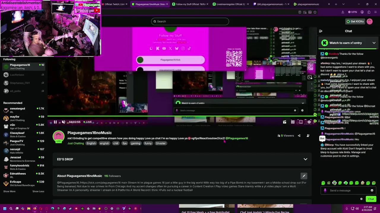The height and width of the screenshot is (213, 380).
Task: Select the fps stream tag
Action: (125, 143)
